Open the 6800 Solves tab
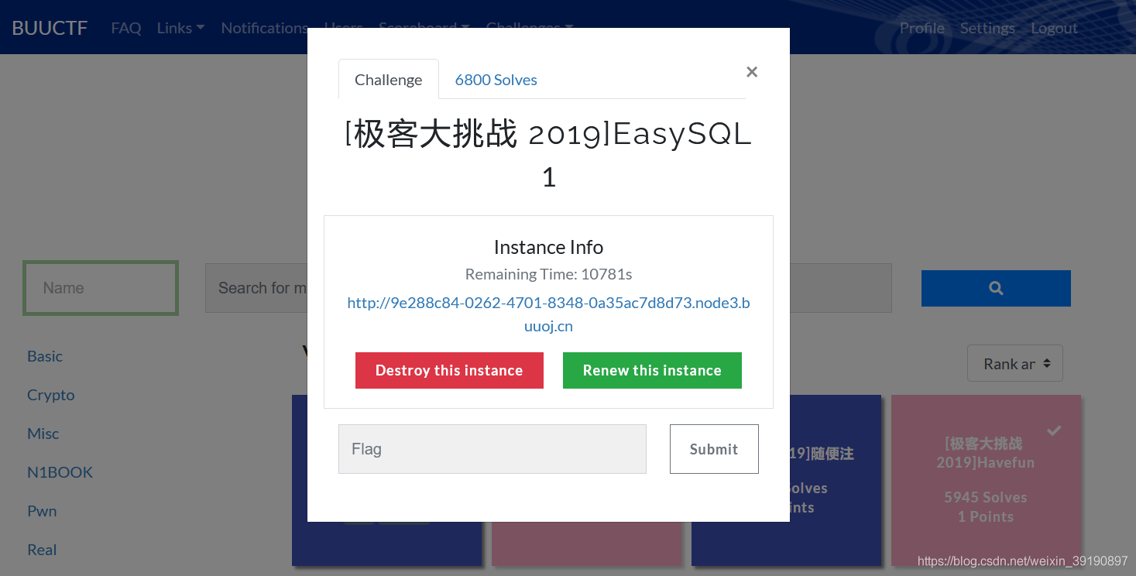 click(496, 80)
